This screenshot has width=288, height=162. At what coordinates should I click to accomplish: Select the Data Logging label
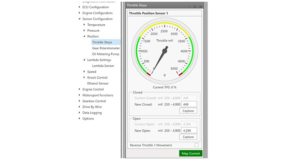click(92, 113)
